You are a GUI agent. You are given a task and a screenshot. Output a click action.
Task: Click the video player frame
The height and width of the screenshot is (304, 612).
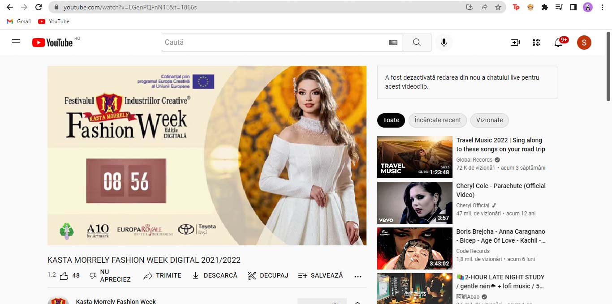tap(207, 155)
